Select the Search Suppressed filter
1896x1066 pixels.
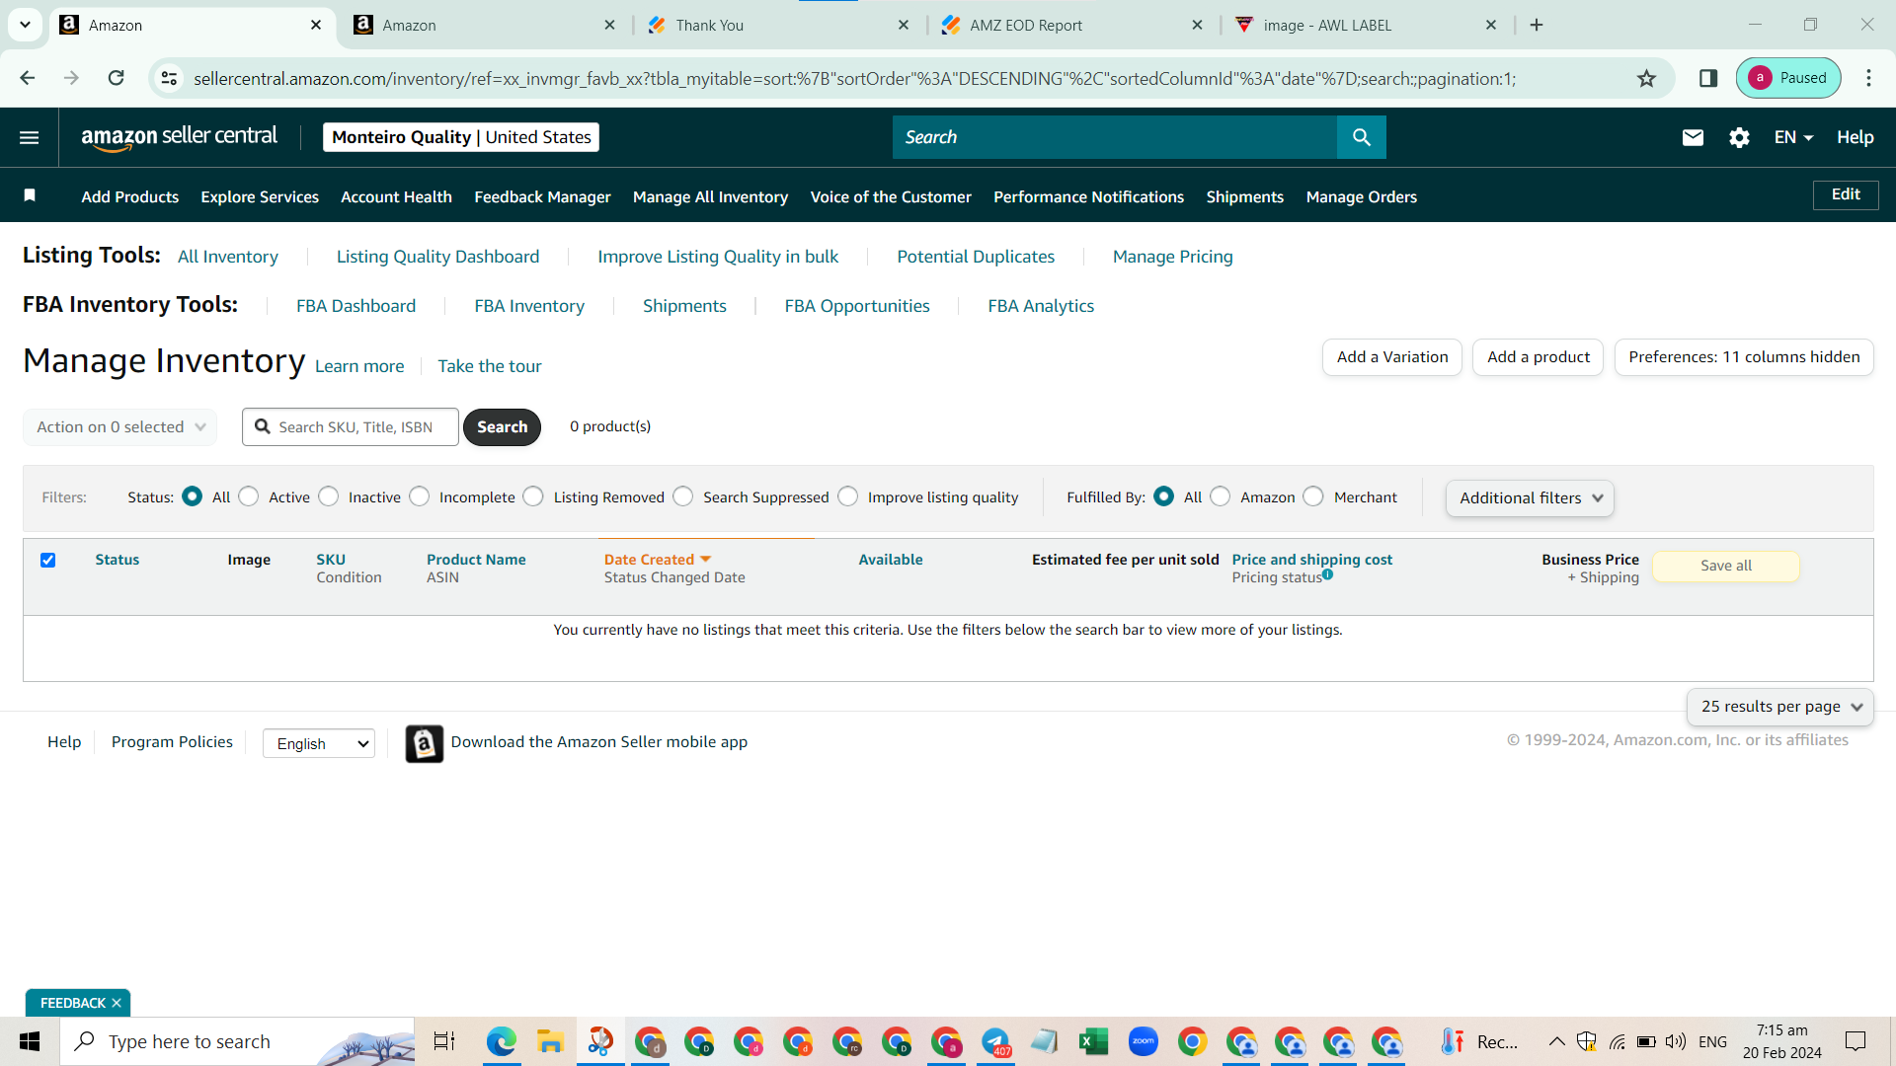[683, 496]
